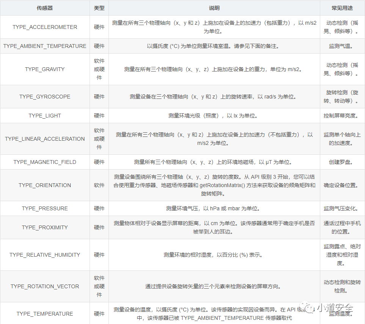Click the 动态检测和旋转检测。 usage cell
365x324 pixels.
click(x=342, y=286)
